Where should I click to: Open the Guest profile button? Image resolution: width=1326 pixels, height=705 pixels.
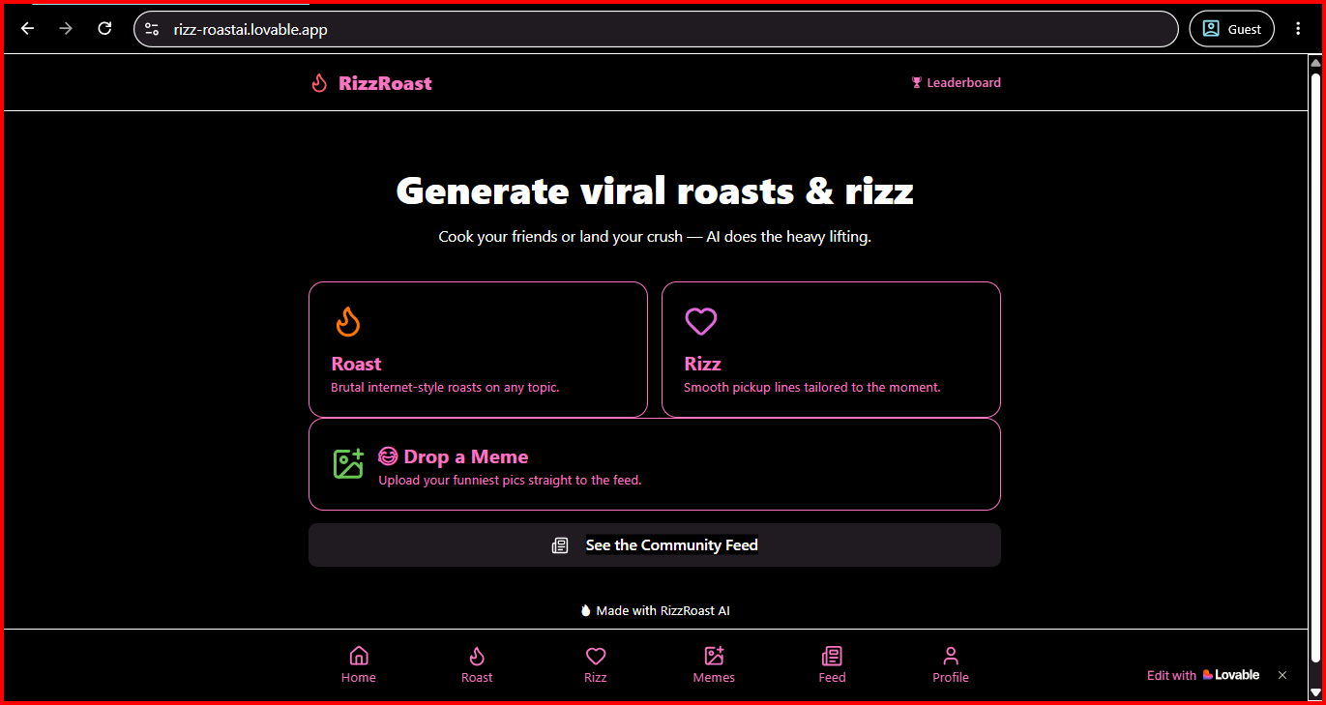[1231, 29]
